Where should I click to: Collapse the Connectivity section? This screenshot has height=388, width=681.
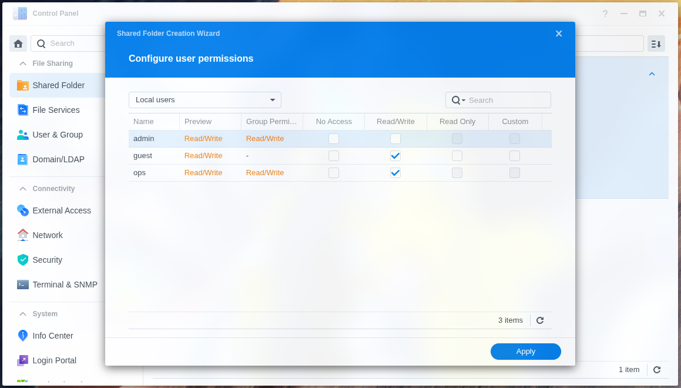pos(23,189)
